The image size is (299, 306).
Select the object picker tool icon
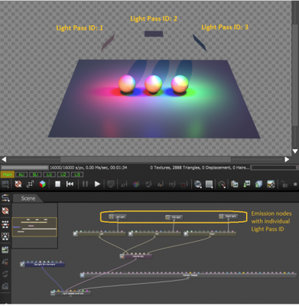148,184
